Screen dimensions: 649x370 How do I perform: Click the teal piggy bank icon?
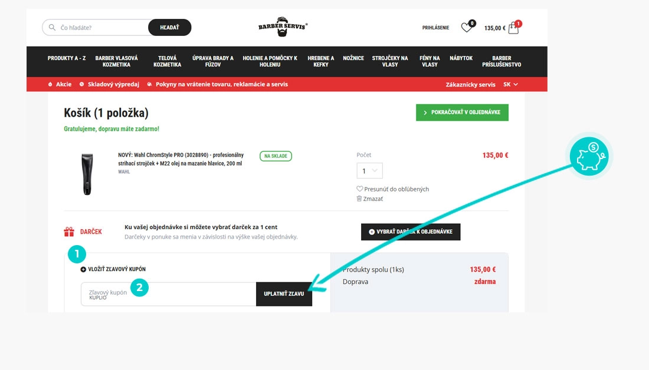click(589, 157)
